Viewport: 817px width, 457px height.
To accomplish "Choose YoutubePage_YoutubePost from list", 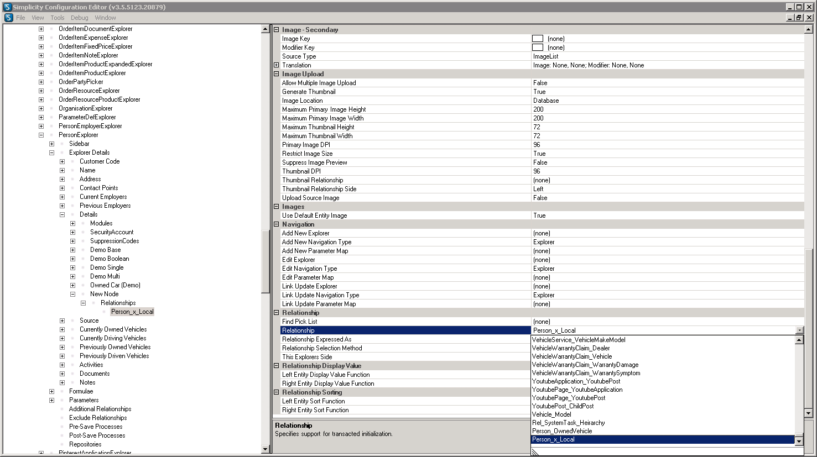I will pyautogui.click(x=663, y=398).
